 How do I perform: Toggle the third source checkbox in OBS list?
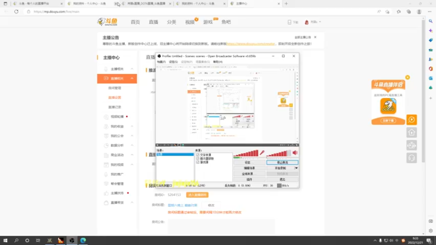point(198,162)
